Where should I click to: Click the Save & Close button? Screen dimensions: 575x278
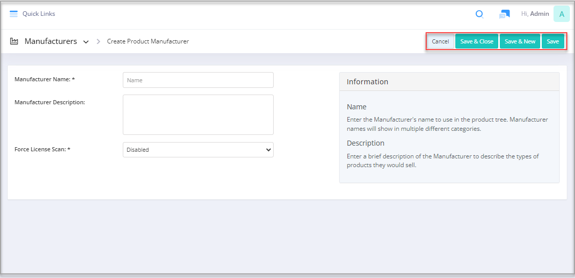coord(476,41)
